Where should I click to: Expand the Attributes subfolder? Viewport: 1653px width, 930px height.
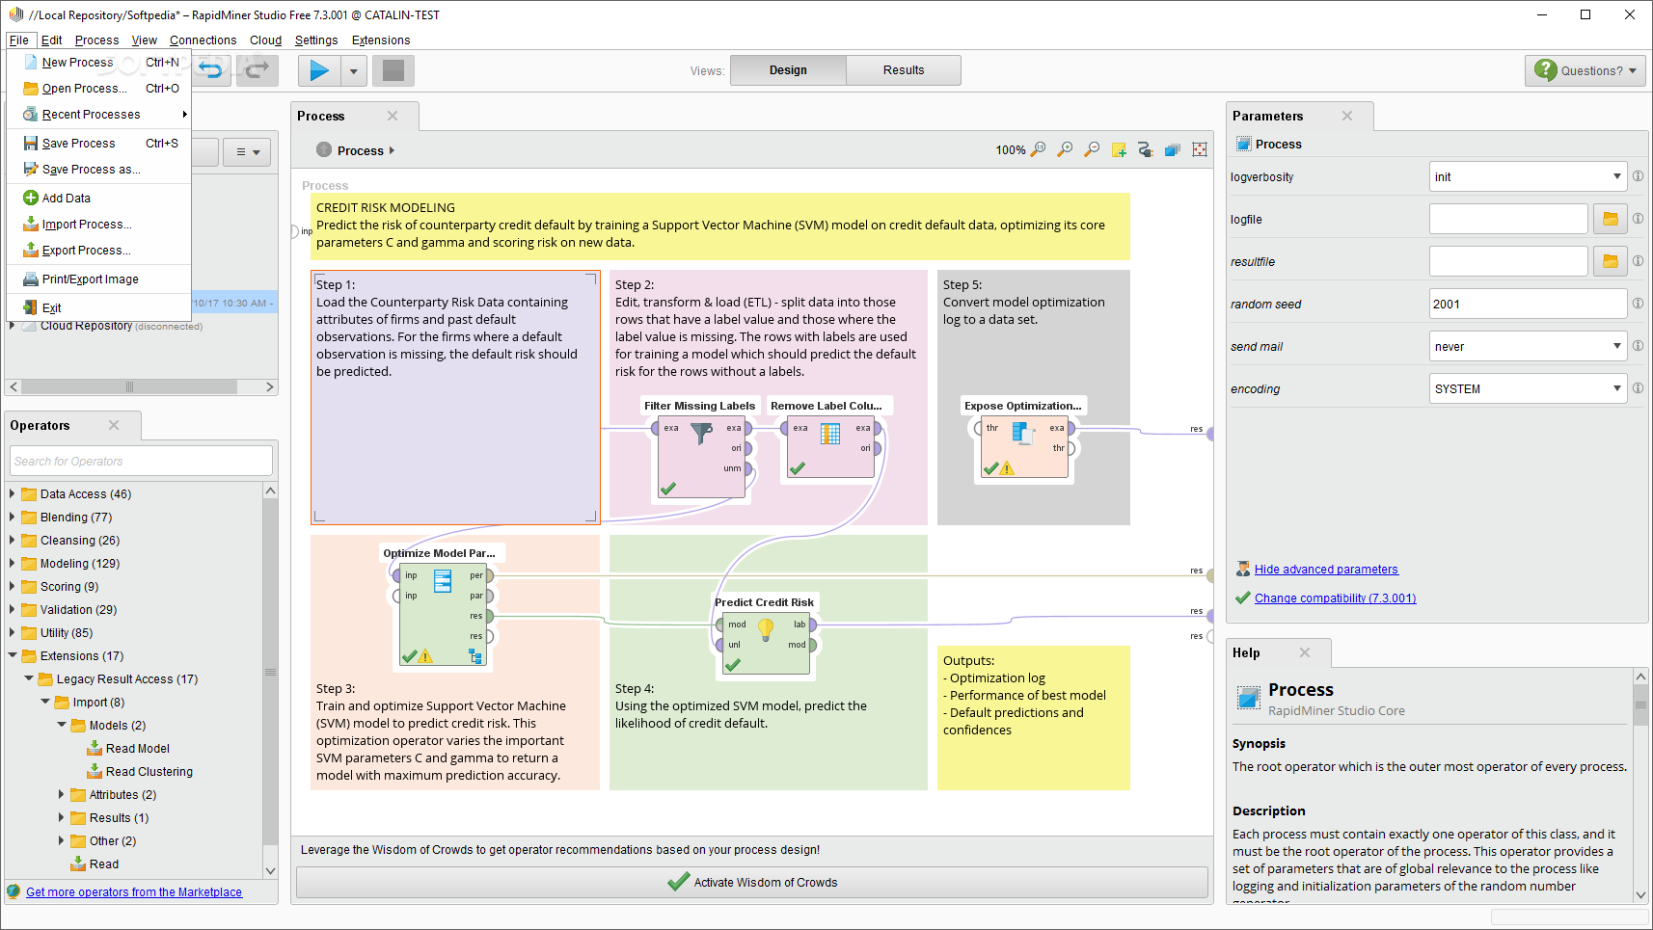(61, 794)
